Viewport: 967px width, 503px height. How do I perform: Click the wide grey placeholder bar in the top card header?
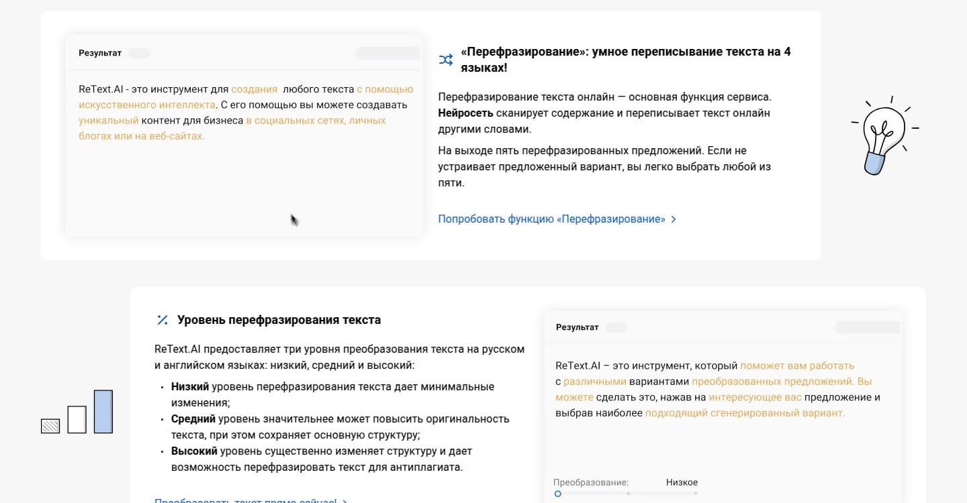(388, 53)
